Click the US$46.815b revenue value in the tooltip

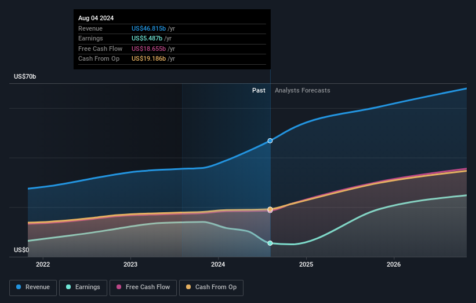[x=148, y=28]
